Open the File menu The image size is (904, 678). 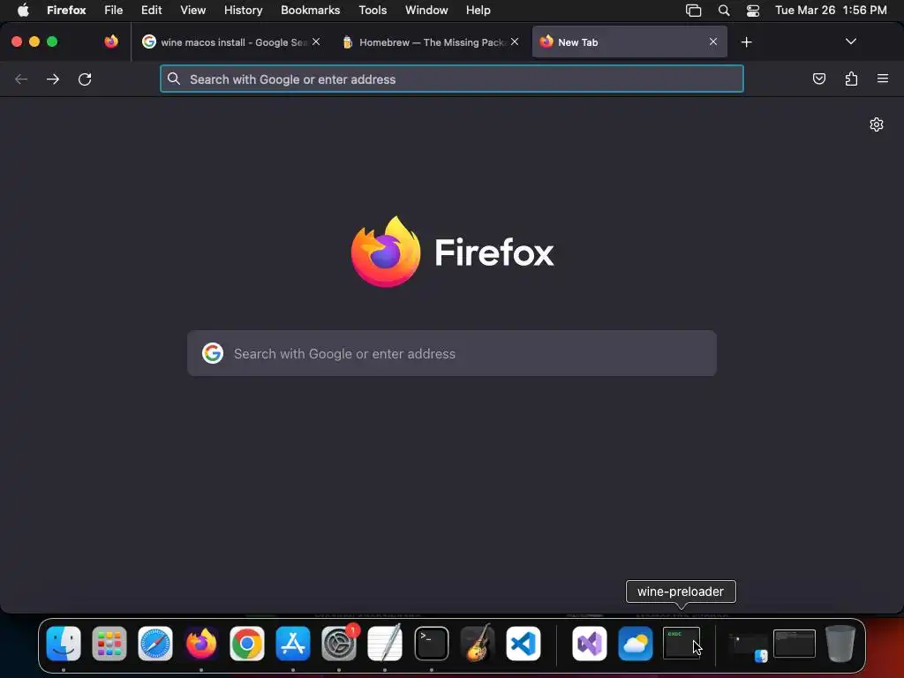[x=114, y=10]
